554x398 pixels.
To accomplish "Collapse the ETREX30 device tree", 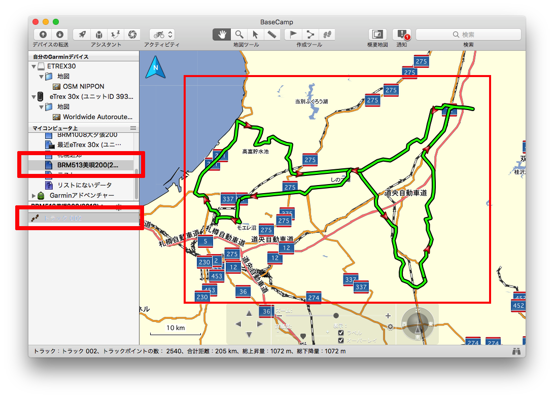I will coord(34,66).
